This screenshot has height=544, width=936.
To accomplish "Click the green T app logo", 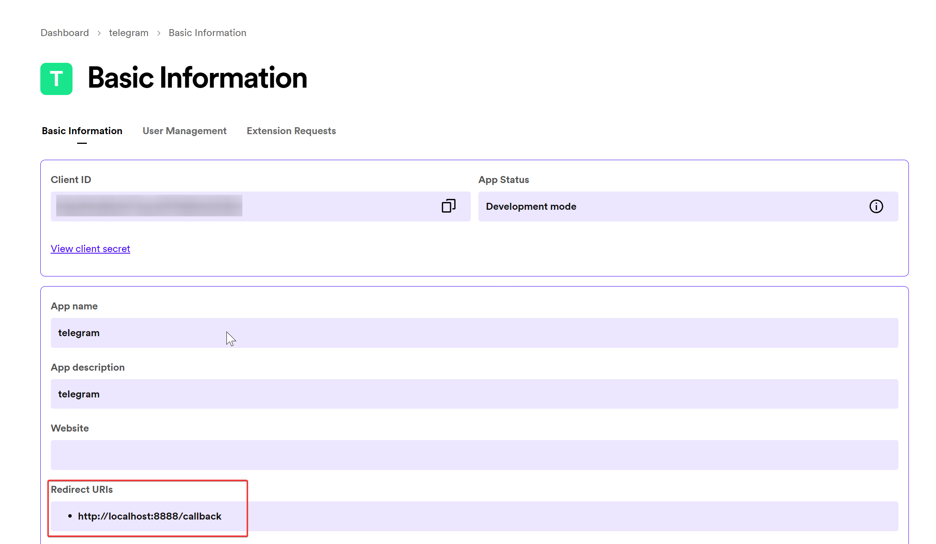I will click(57, 79).
